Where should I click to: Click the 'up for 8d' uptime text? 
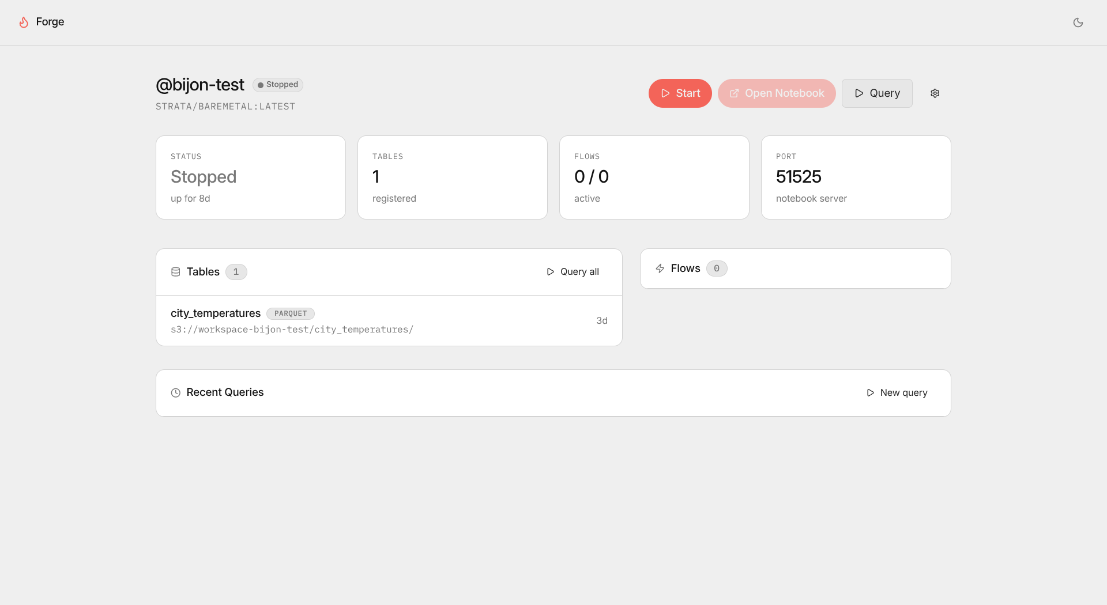click(190, 199)
